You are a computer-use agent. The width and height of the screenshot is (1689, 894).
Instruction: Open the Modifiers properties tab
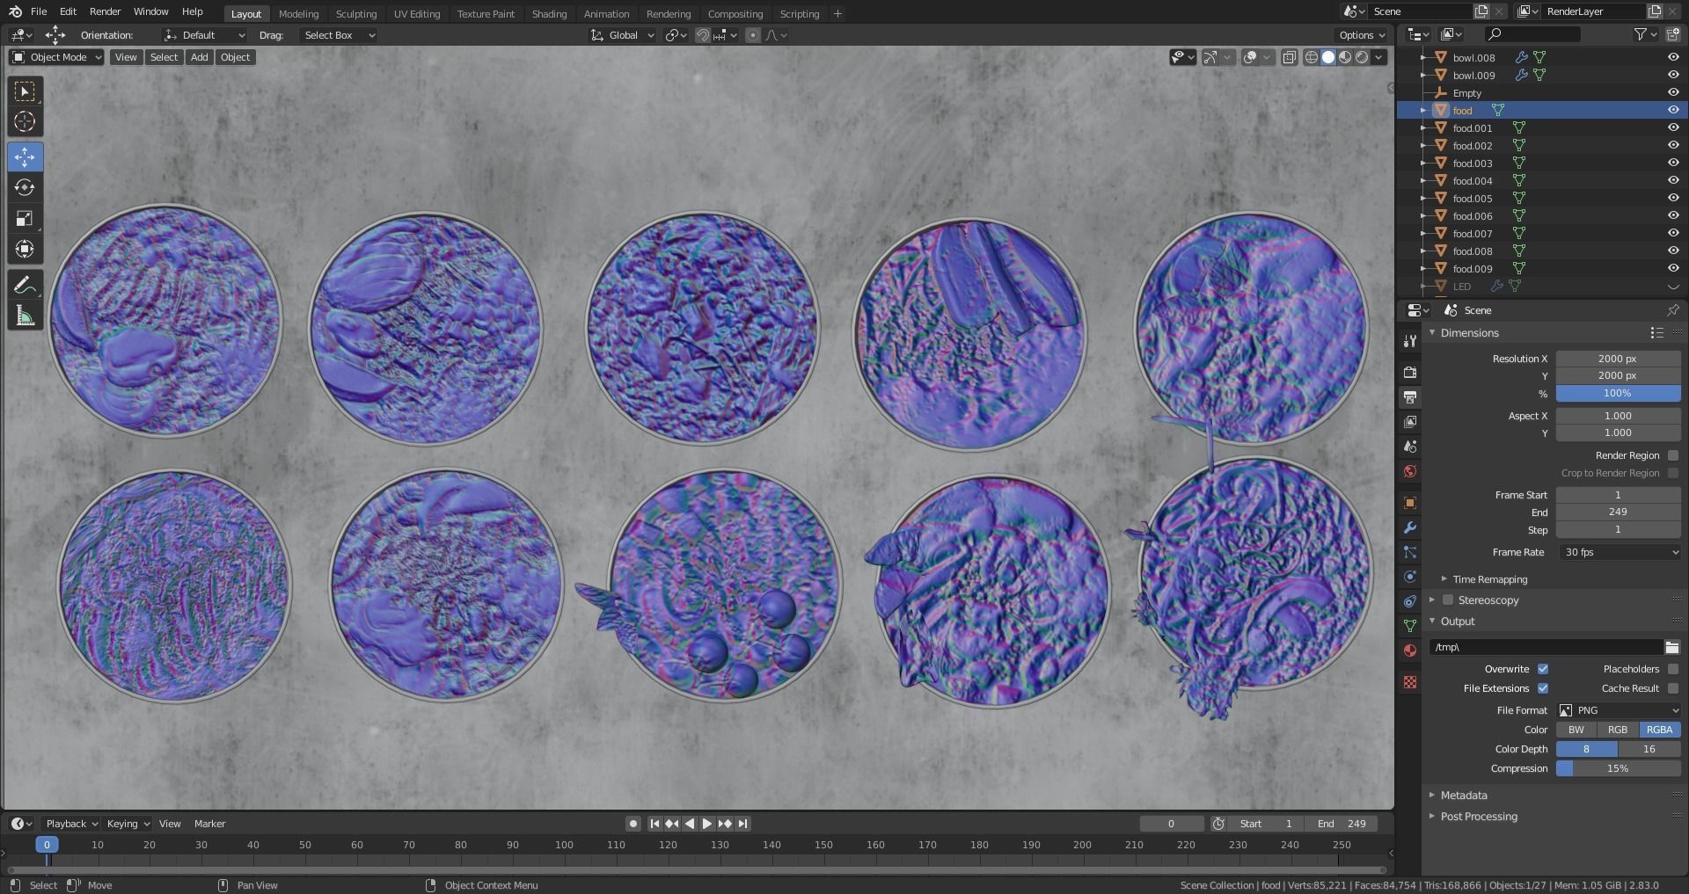tap(1410, 527)
